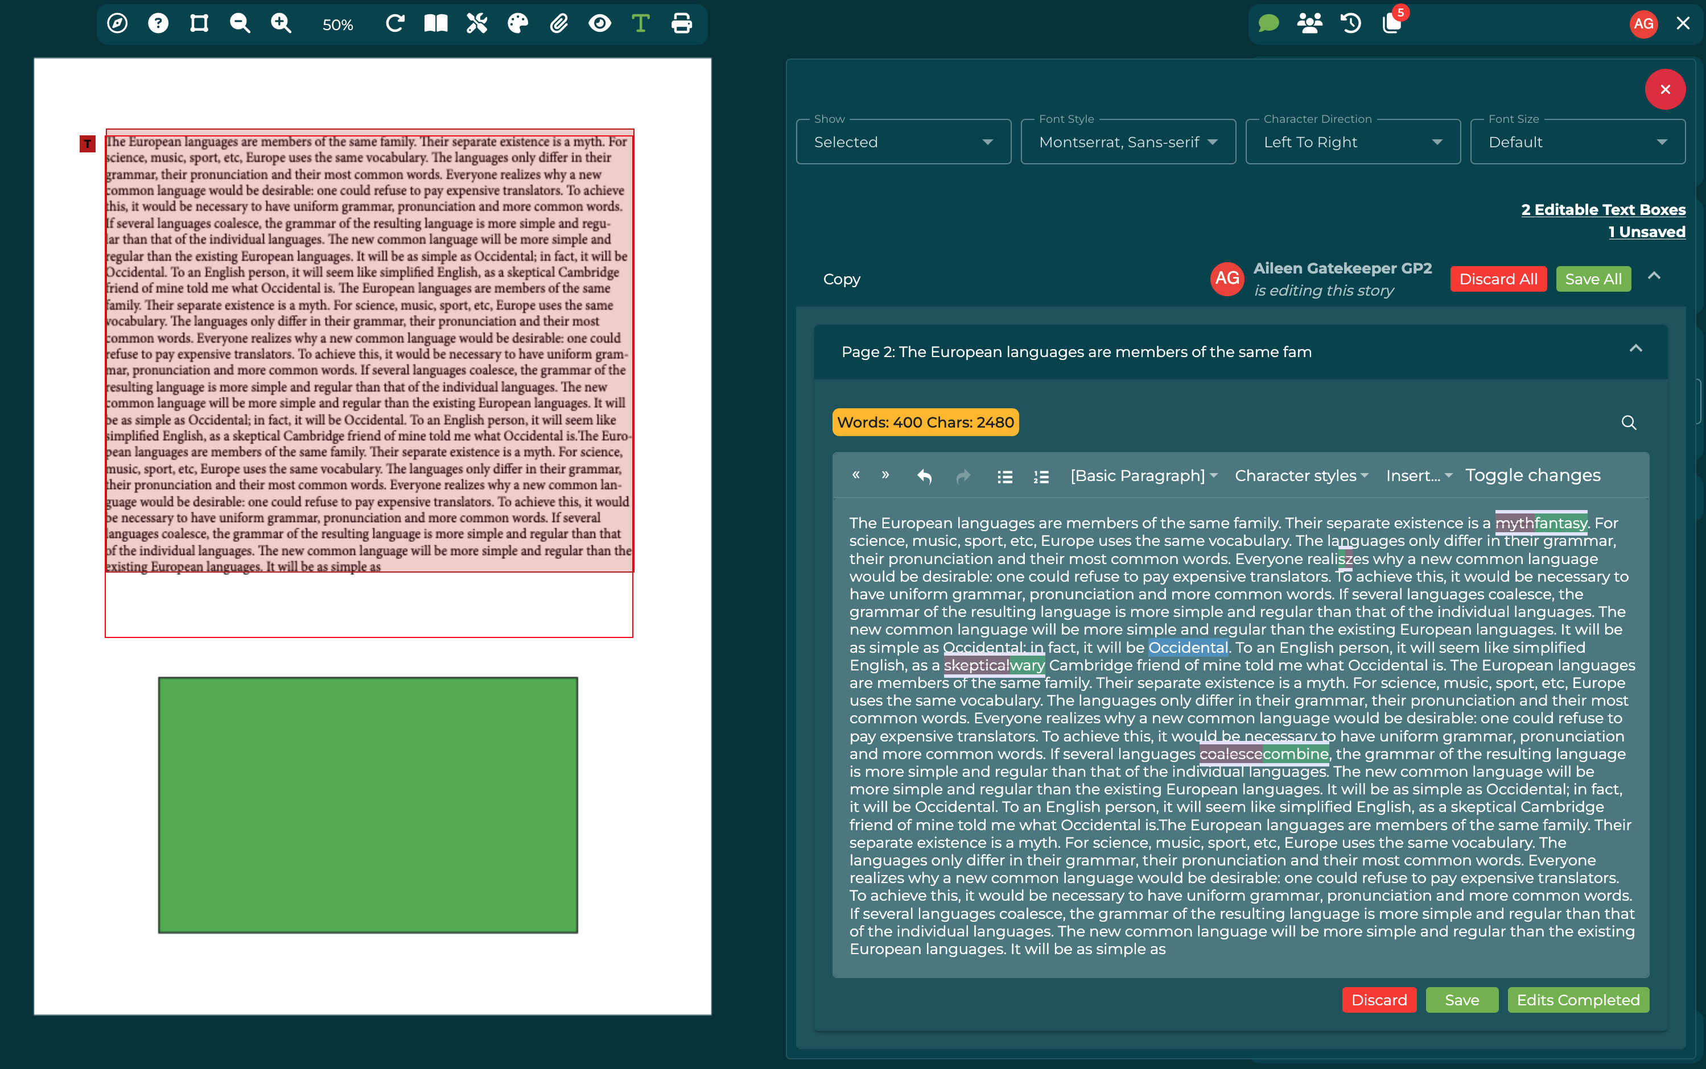
Task: Click the Save All button
Action: (1593, 279)
